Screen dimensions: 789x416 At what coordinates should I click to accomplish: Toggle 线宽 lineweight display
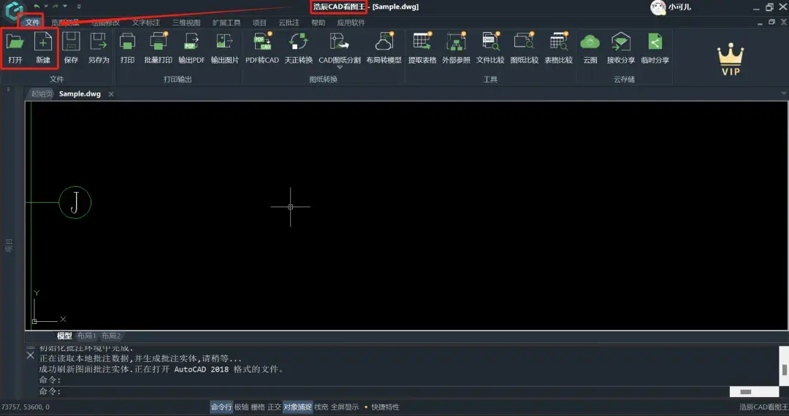click(321, 407)
